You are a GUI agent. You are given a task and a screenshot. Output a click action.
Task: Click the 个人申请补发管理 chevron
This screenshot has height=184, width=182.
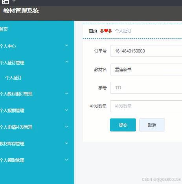67,127
